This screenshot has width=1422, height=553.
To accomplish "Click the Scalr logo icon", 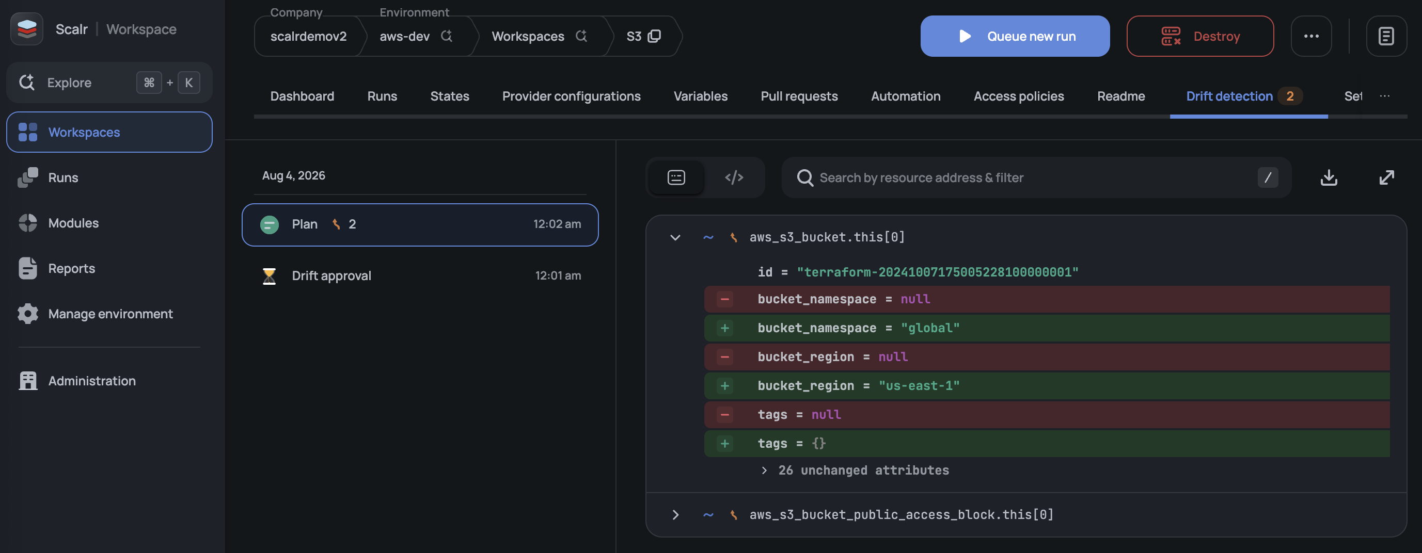I will 26,29.
